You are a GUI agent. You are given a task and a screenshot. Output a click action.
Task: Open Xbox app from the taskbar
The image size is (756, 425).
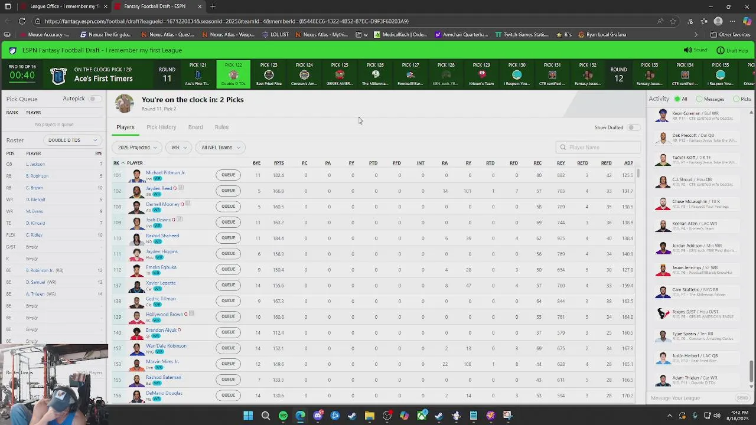click(422, 416)
